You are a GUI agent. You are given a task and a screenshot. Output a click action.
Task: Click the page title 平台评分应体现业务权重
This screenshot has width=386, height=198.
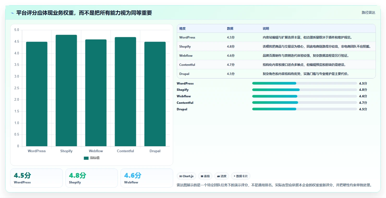point(84,13)
